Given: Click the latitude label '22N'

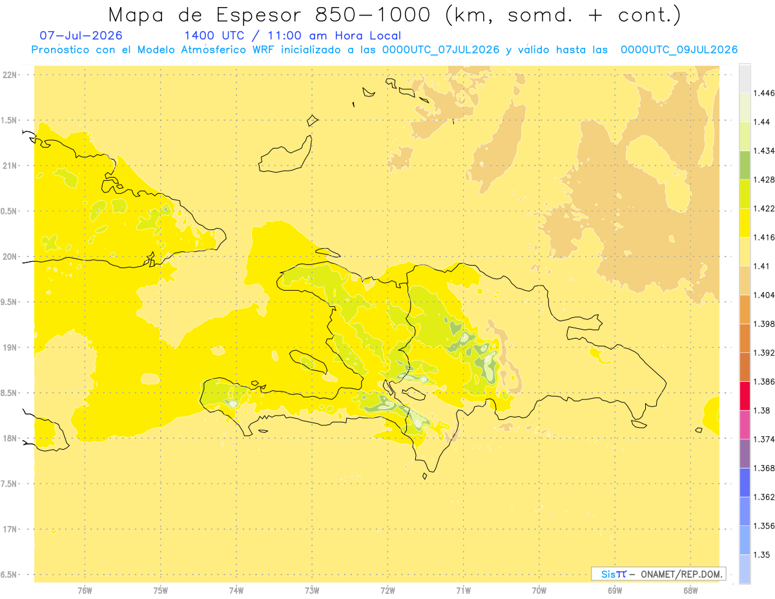Looking at the screenshot, I should click(10, 74).
